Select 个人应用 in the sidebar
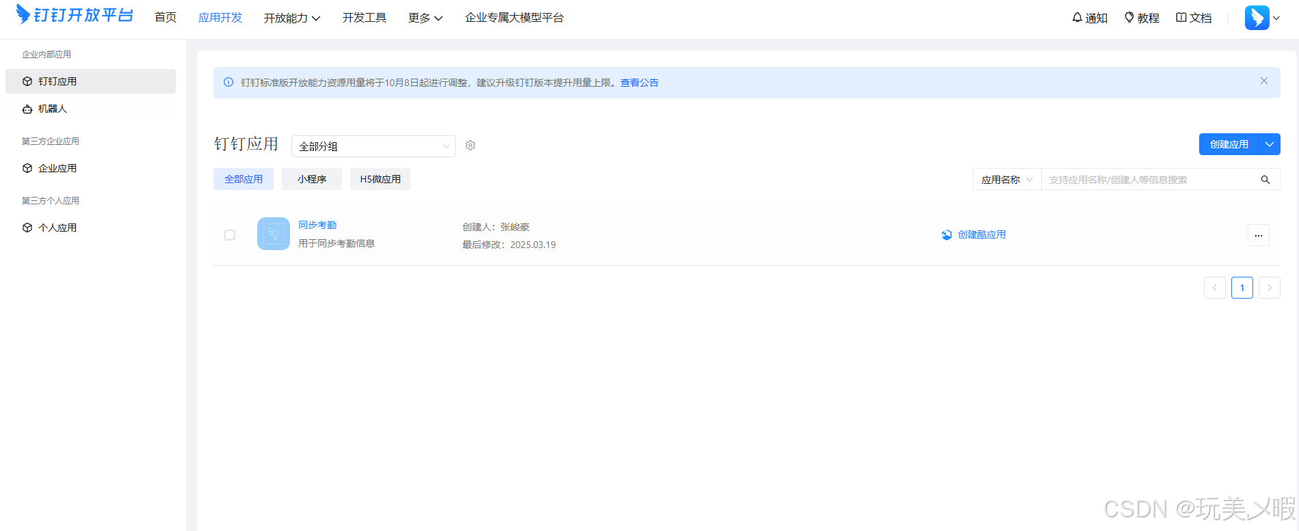1299x531 pixels. [x=90, y=228]
